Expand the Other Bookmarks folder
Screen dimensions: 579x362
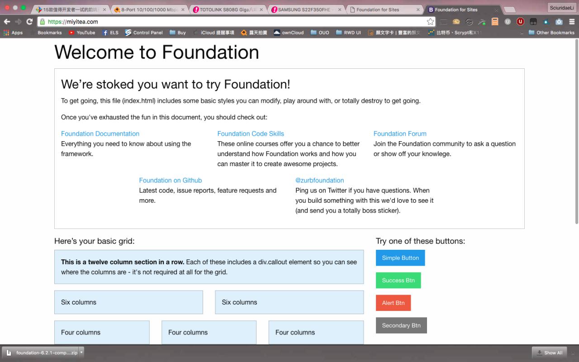[x=551, y=33]
